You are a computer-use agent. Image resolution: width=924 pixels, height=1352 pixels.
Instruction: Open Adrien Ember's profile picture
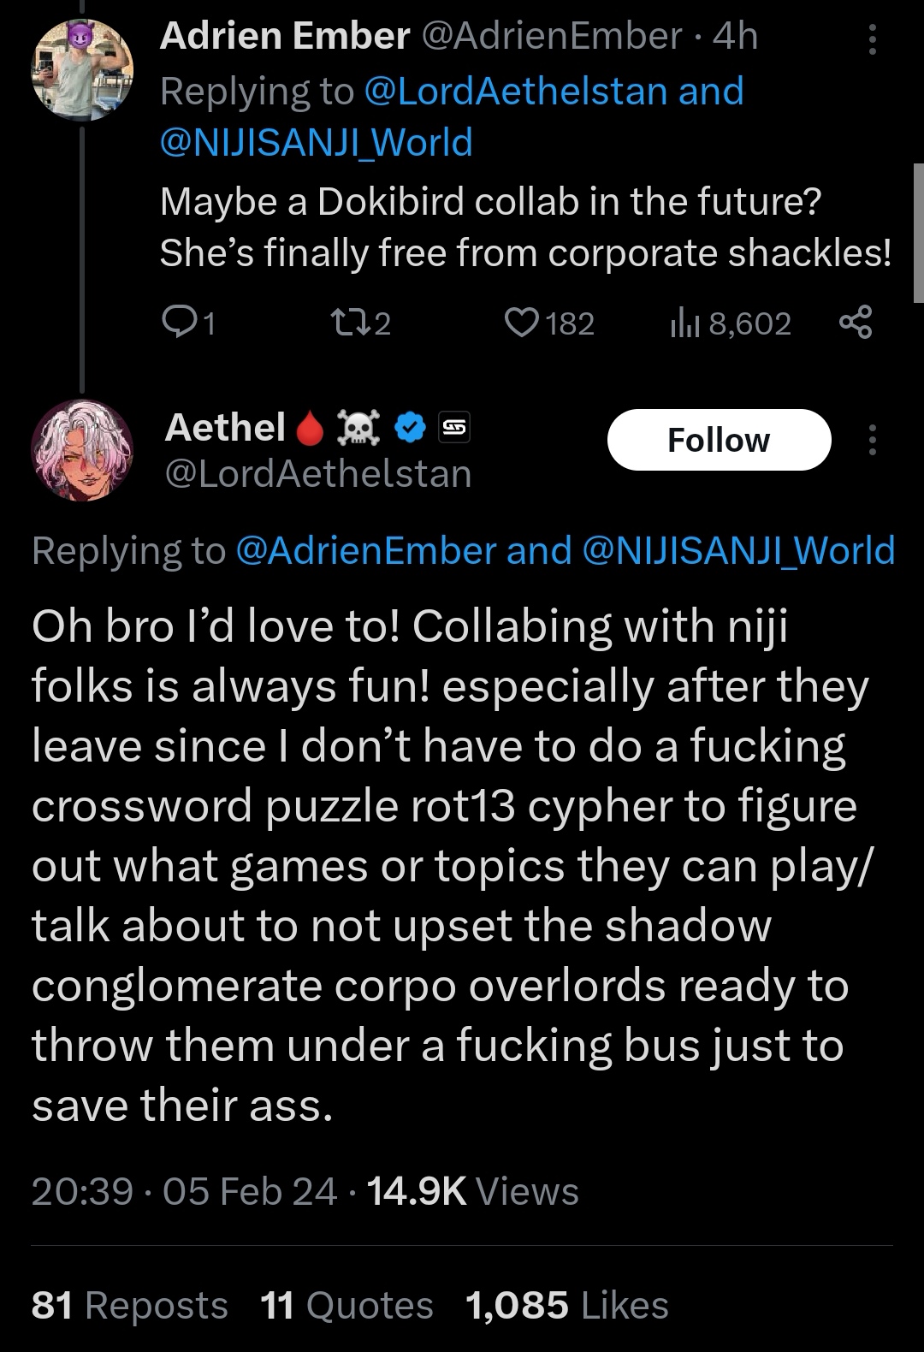point(83,68)
